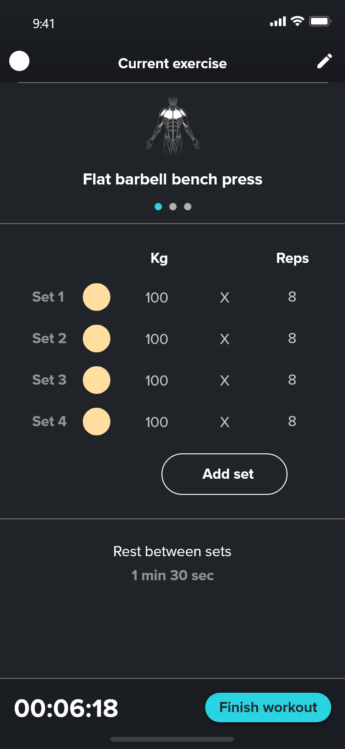Tap the workout timer 00:06:18
The width and height of the screenshot is (345, 749).
[x=66, y=708]
